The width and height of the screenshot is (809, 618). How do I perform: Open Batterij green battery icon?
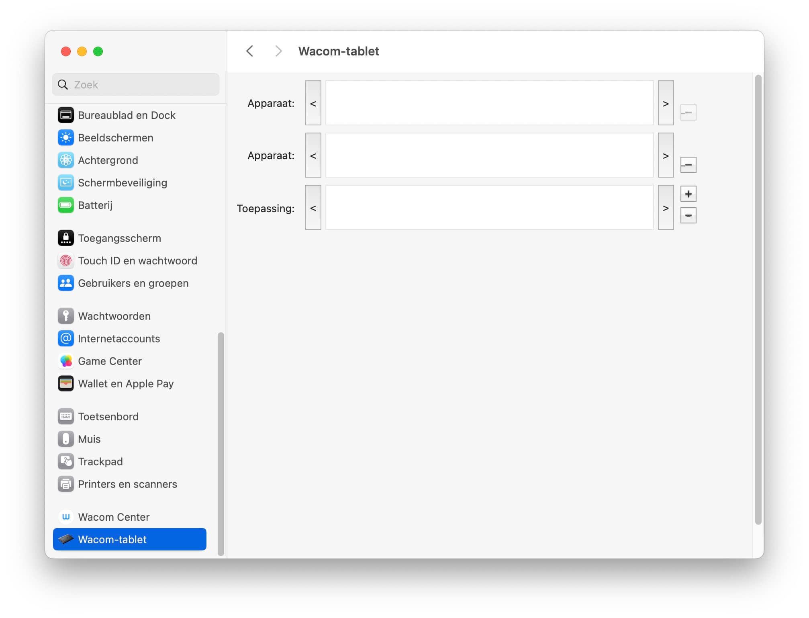tap(66, 205)
